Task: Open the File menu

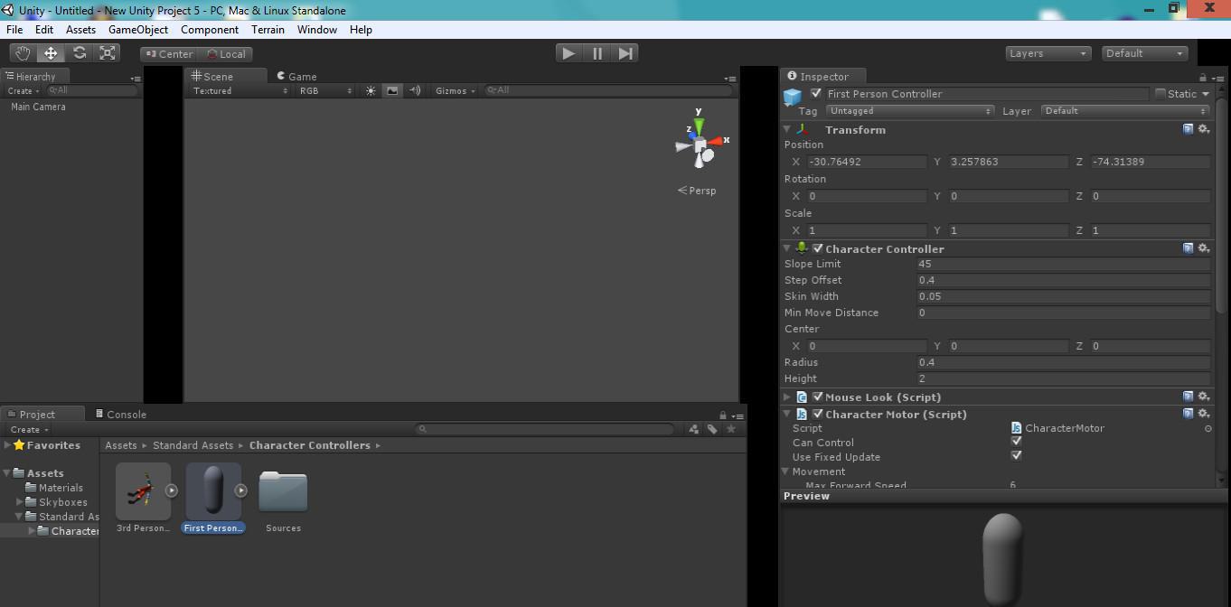Action: coord(14,29)
